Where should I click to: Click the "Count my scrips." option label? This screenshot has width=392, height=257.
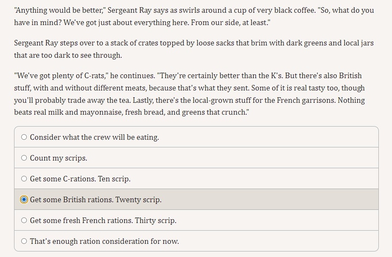coord(59,158)
